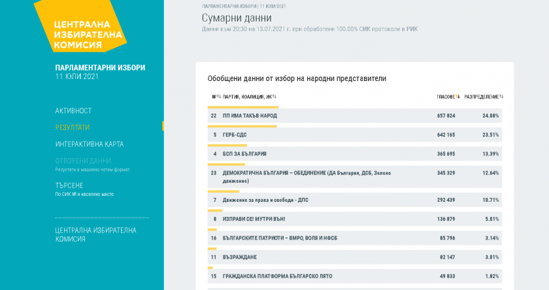Click the Обобщени данни table title
Screen dimensions: 549x290
click(x=297, y=78)
